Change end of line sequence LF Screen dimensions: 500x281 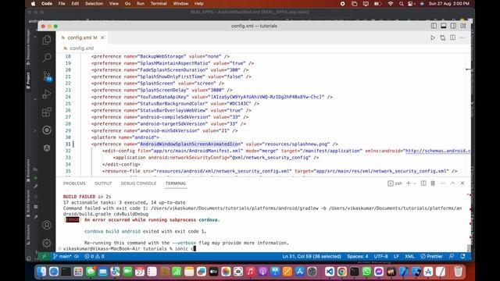[x=396, y=256]
